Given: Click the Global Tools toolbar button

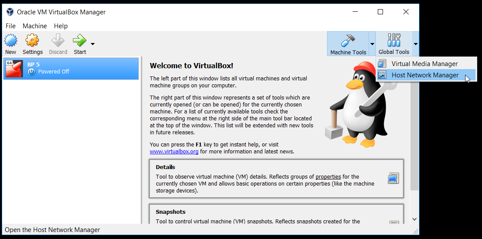Looking at the screenshot, I should pyautogui.click(x=394, y=44).
